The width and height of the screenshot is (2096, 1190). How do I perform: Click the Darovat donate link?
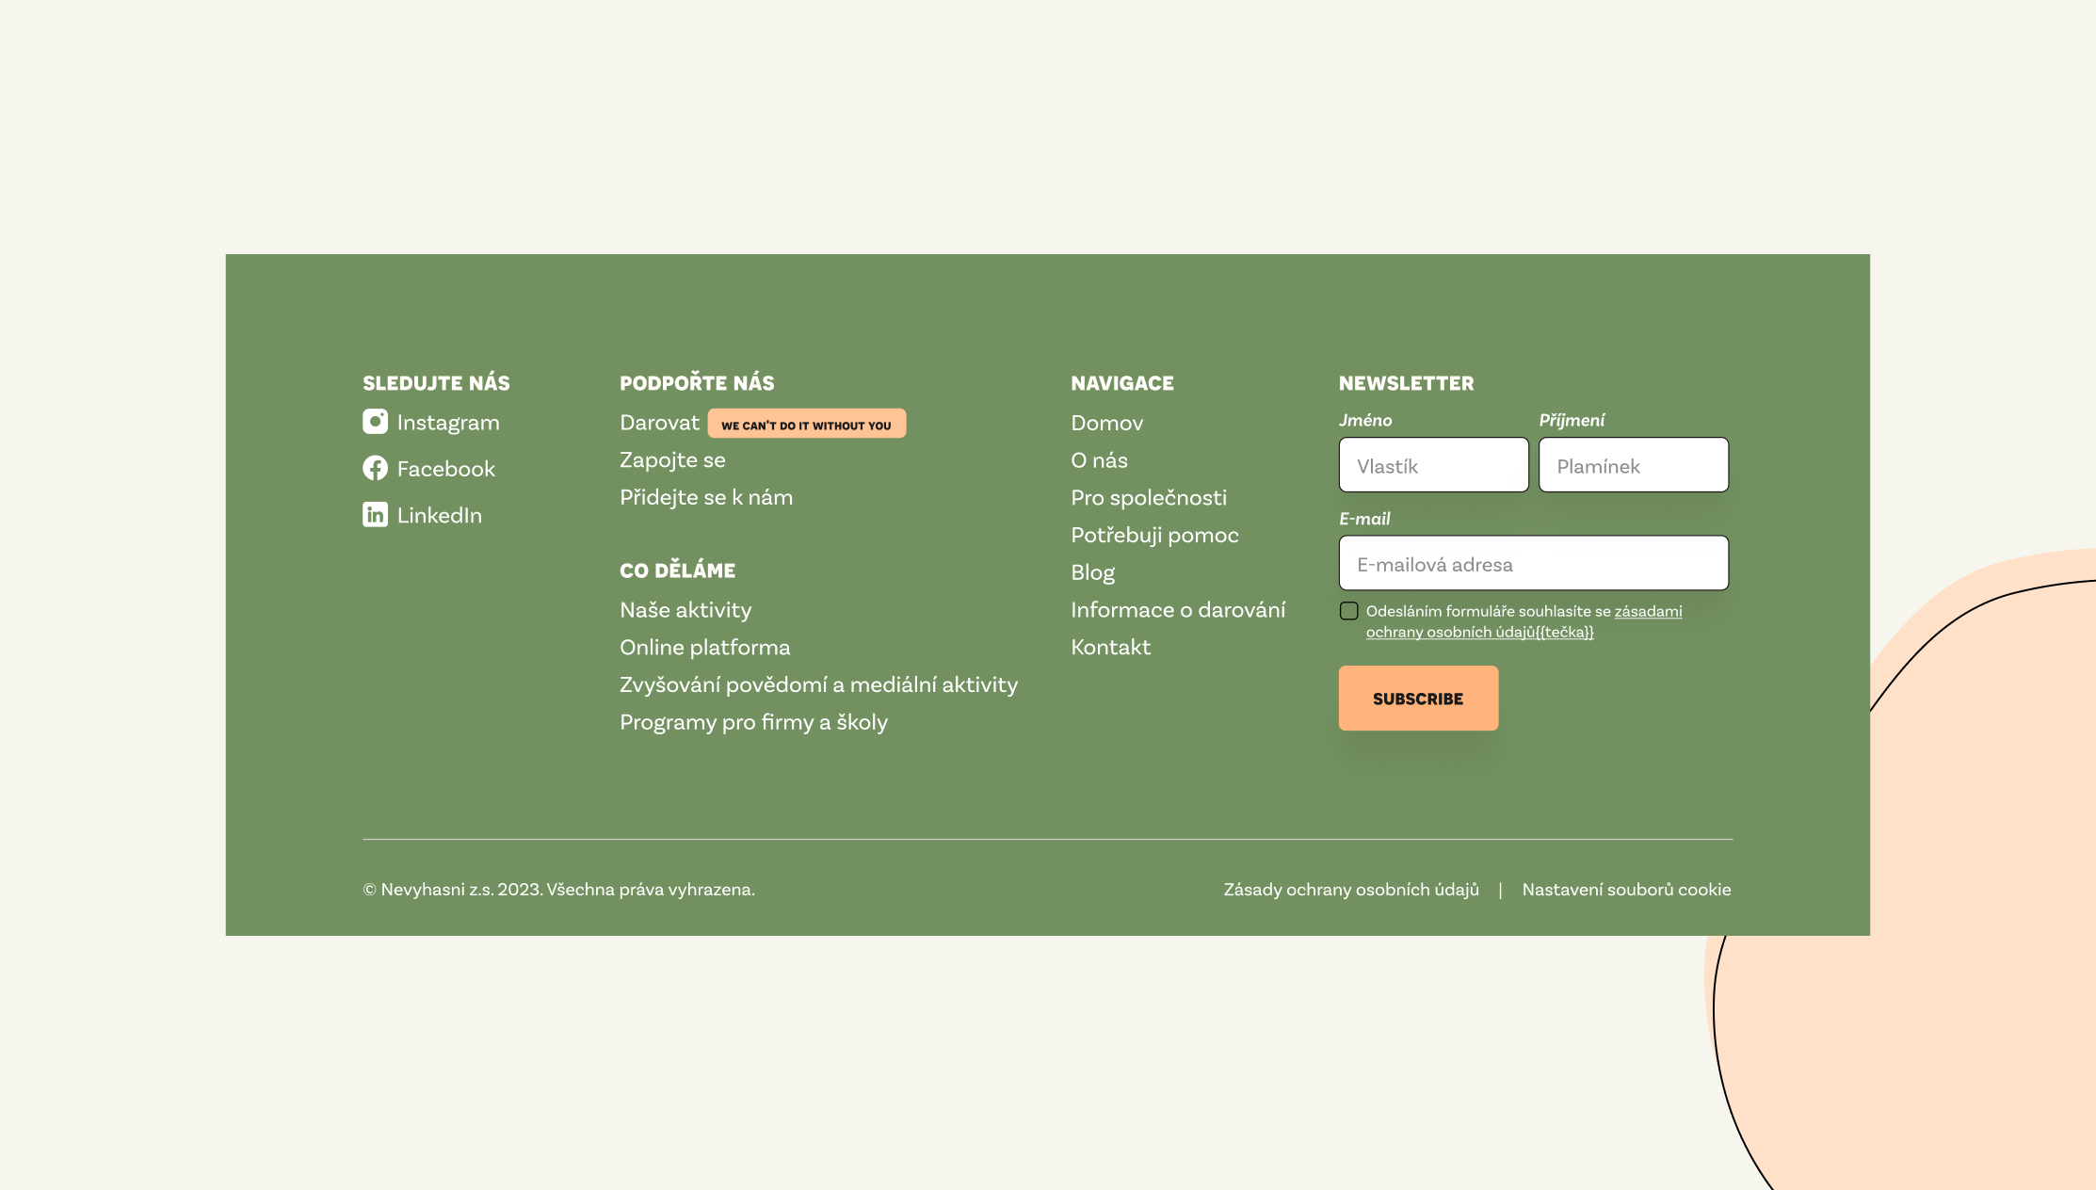[659, 423]
